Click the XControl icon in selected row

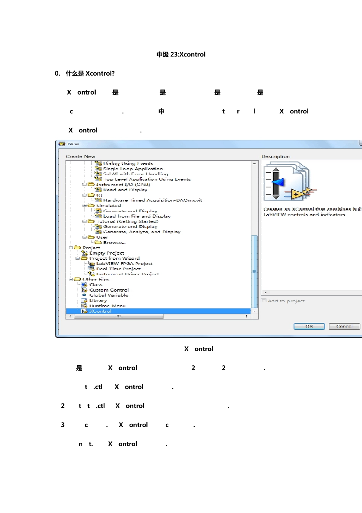point(84,311)
